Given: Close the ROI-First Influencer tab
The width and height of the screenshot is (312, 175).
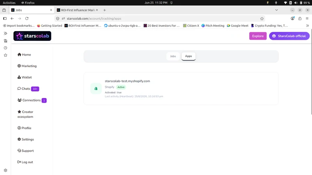Looking at the screenshot, I should (97, 10).
